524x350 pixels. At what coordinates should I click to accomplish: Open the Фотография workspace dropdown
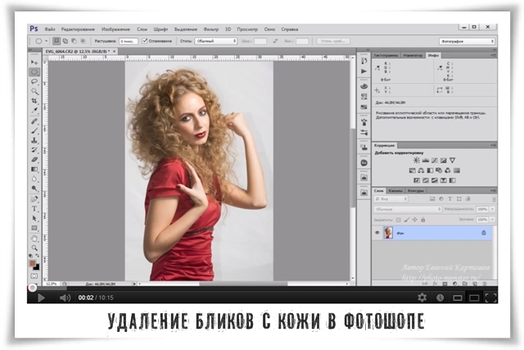pos(467,42)
